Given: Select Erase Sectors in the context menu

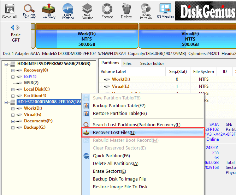Looking at the screenshot, I should pos(109,171).
